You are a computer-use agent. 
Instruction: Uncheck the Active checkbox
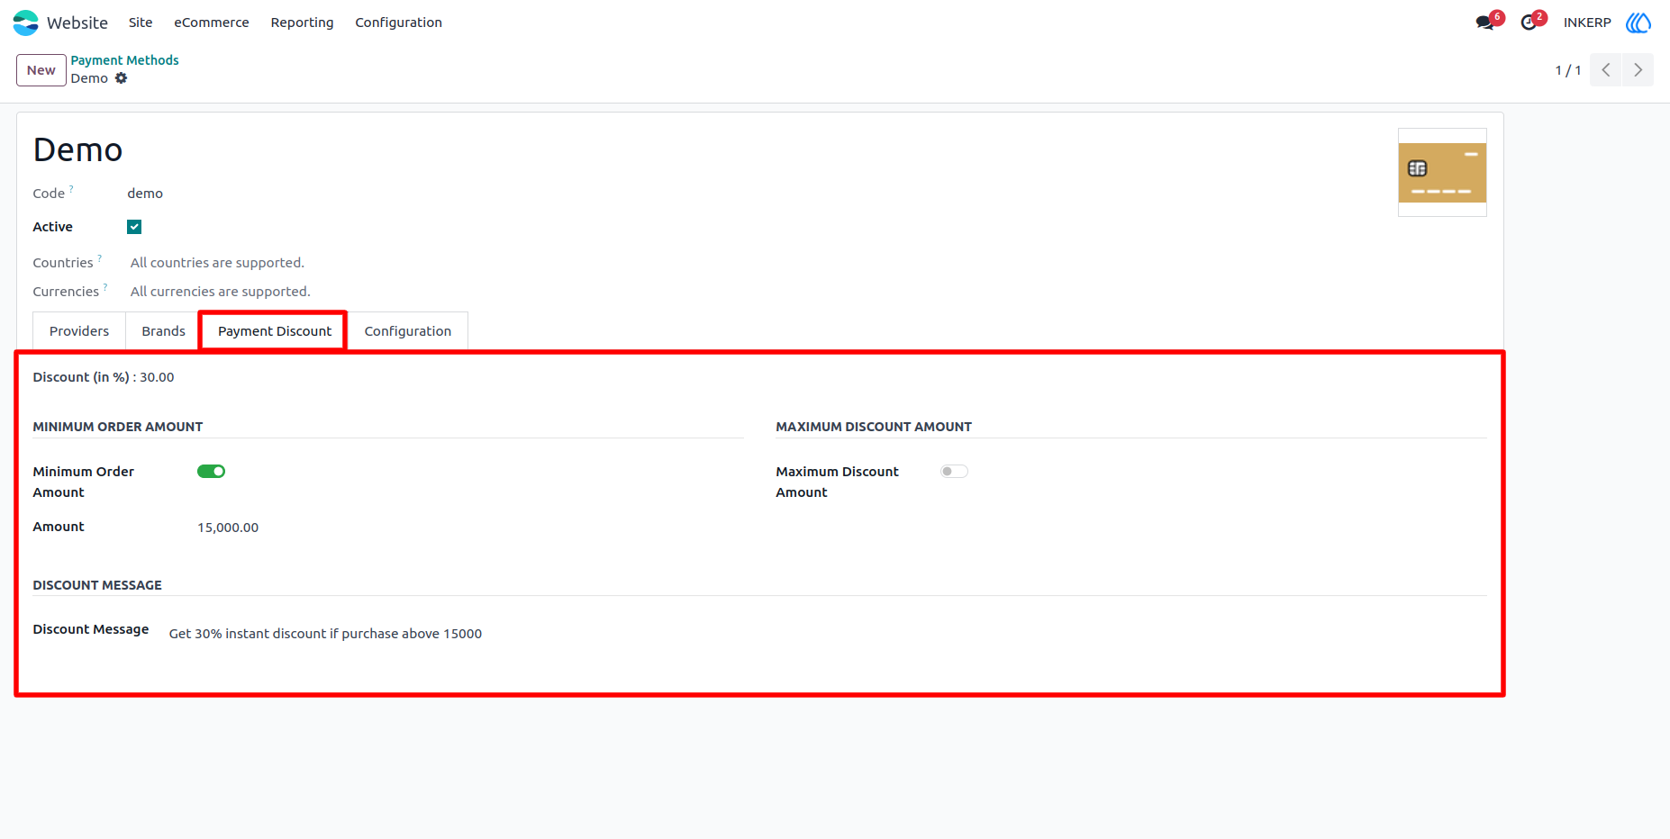[x=134, y=227]
